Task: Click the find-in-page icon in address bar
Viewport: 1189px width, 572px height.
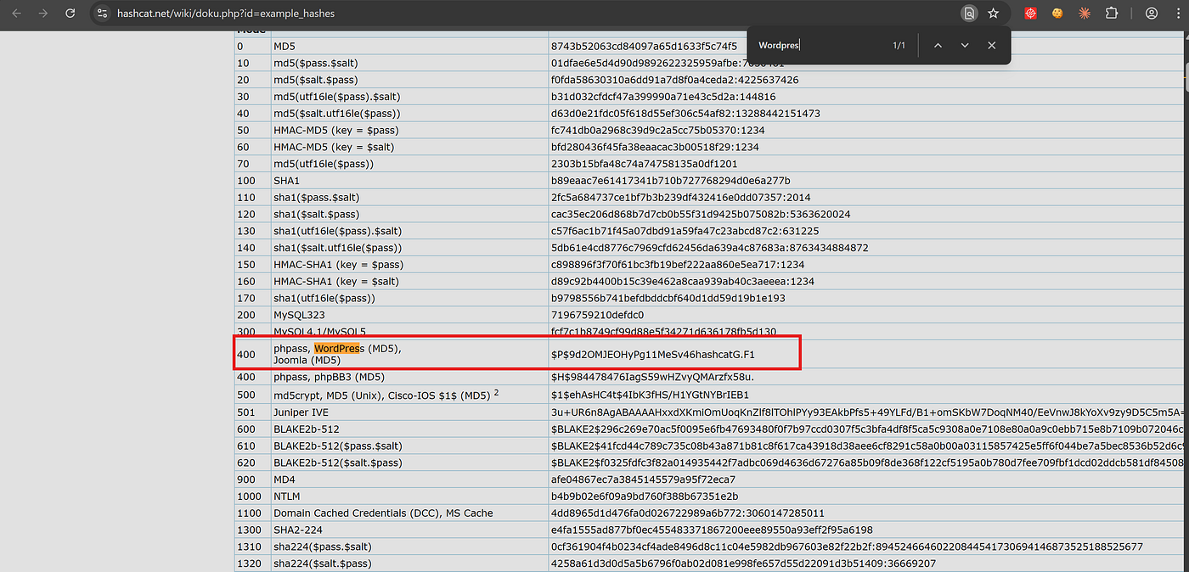Action: (969, 14)
